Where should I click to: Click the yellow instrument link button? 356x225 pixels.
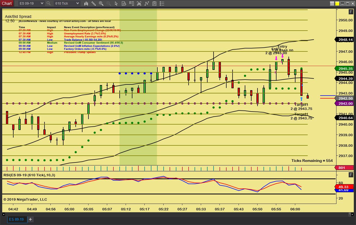point(337,4)
